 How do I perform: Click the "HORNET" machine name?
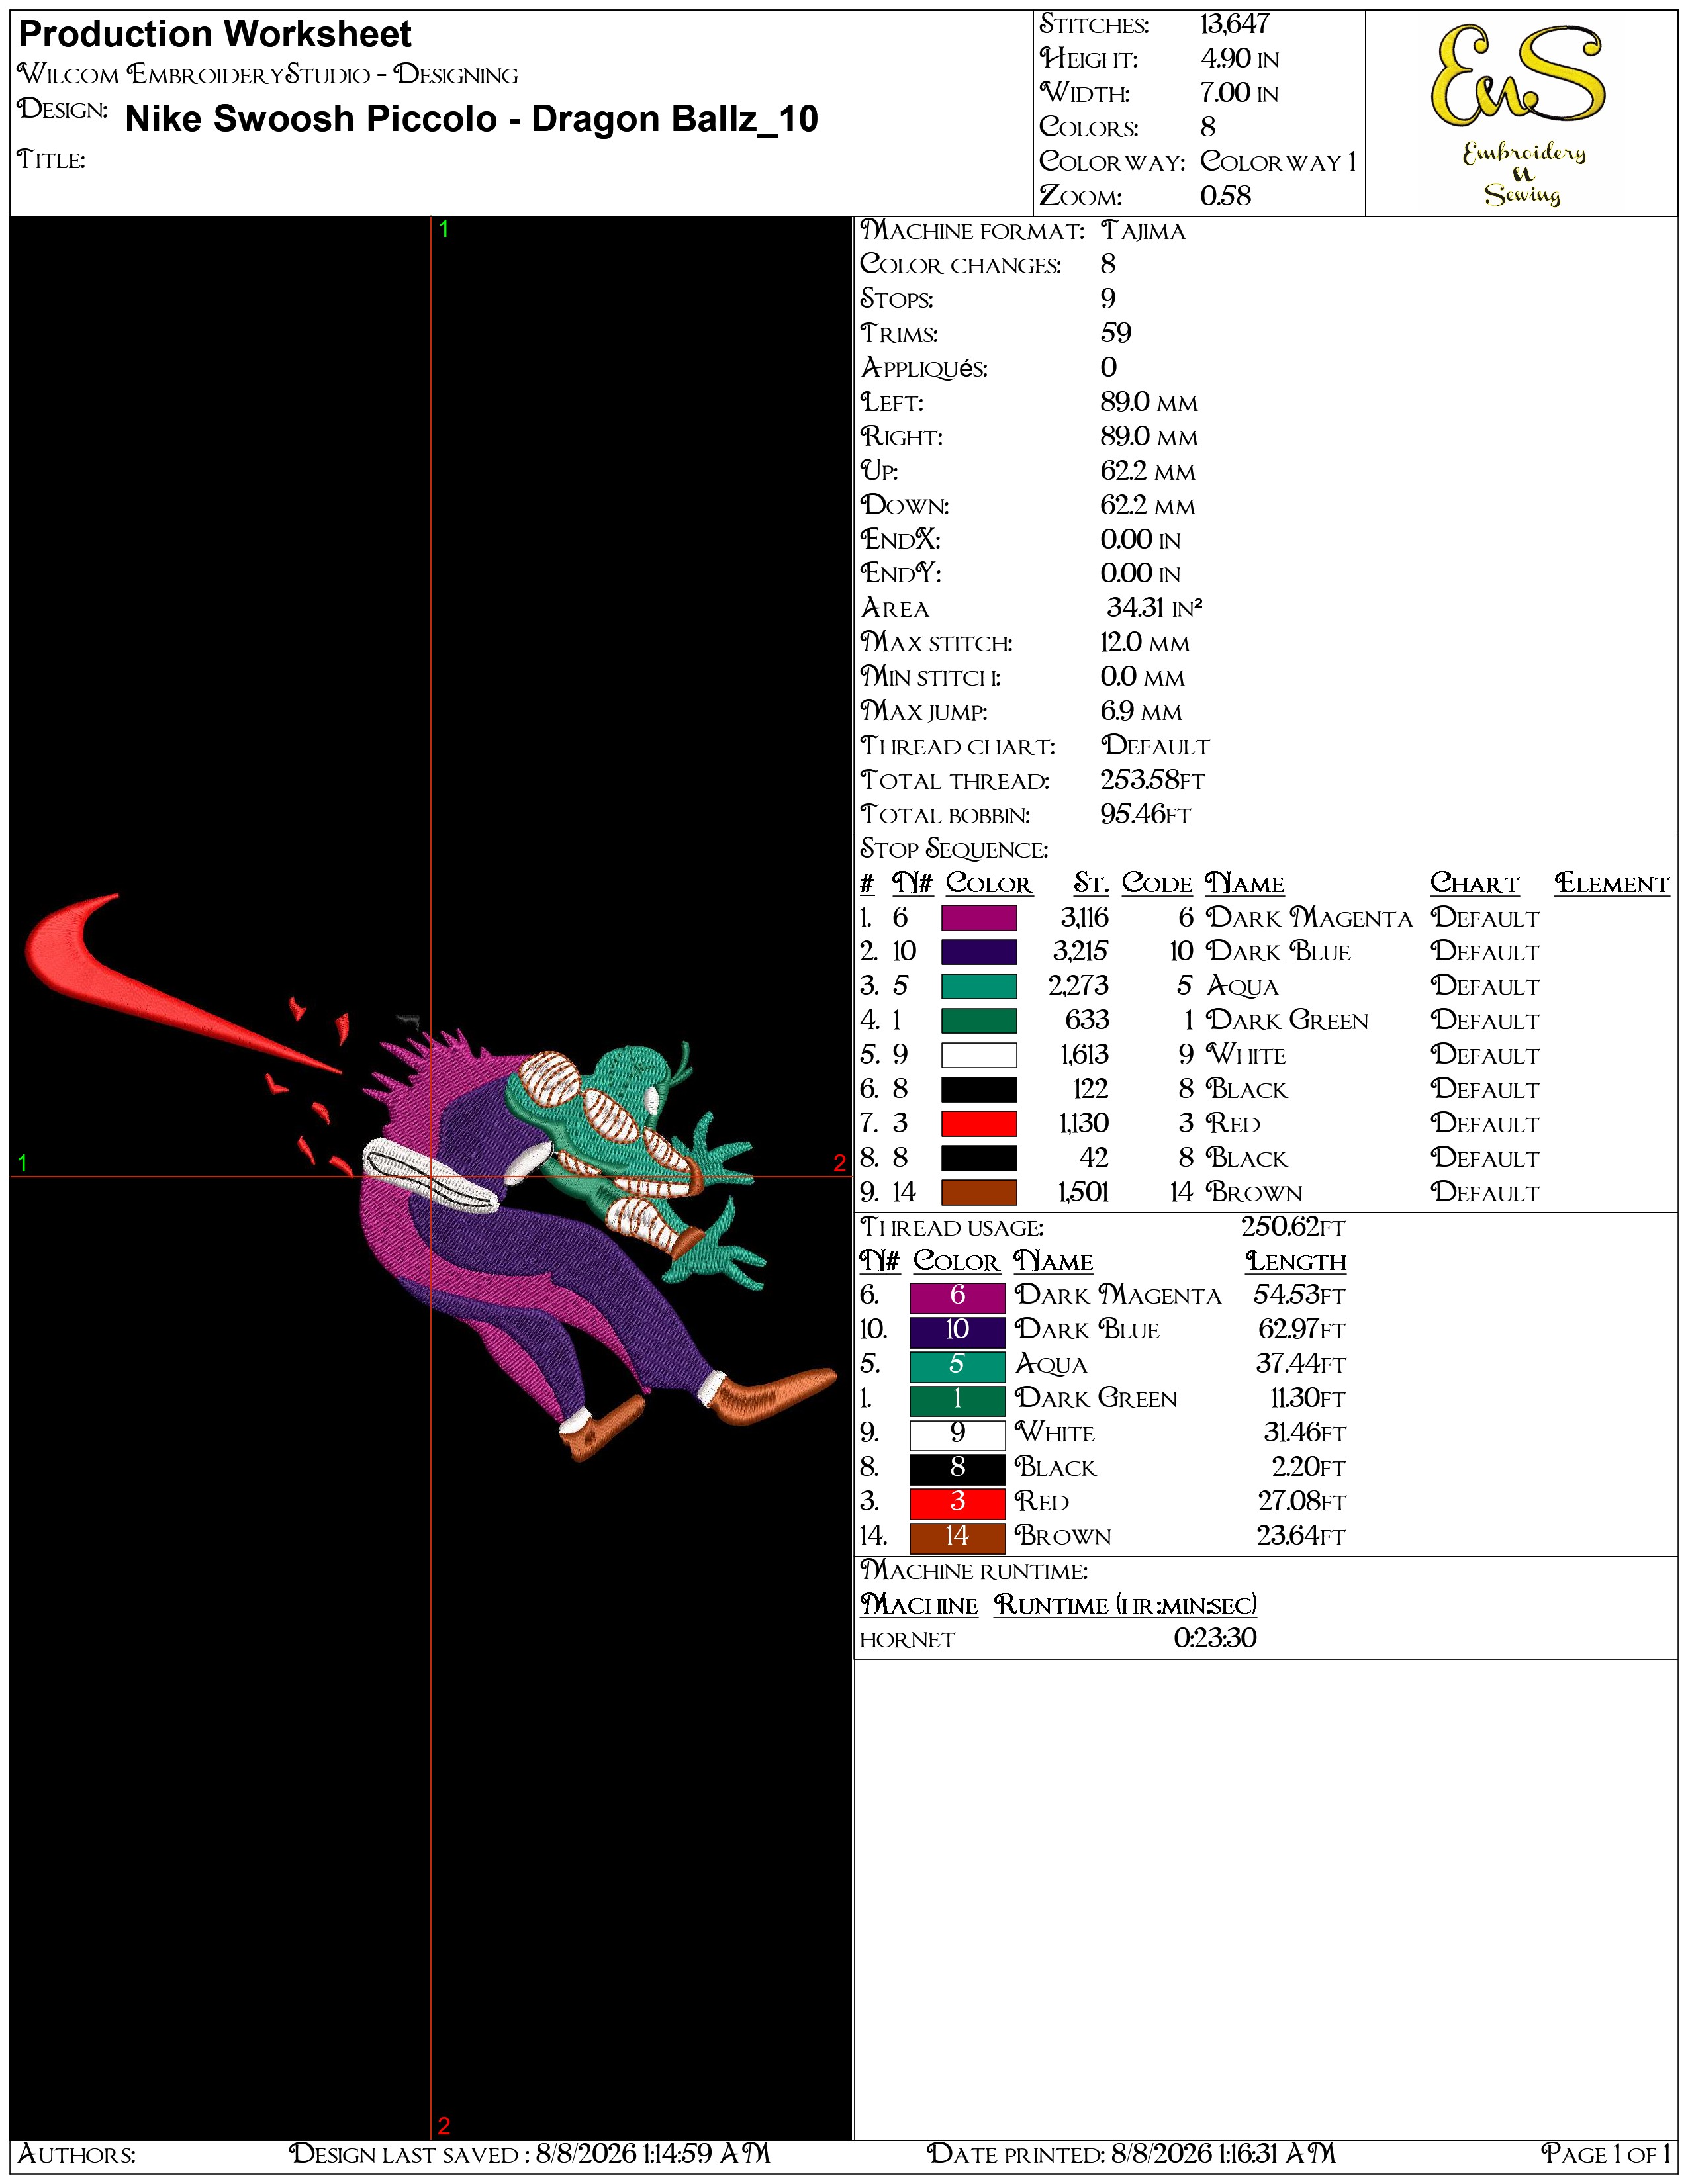click(907, 1641)
